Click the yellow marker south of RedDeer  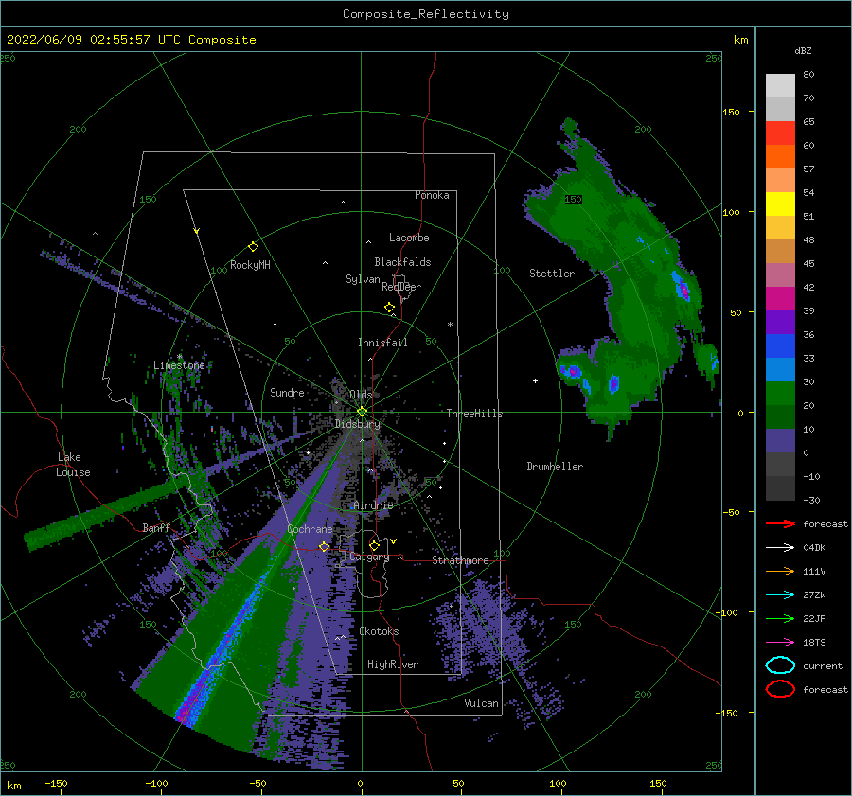point(389,308)
